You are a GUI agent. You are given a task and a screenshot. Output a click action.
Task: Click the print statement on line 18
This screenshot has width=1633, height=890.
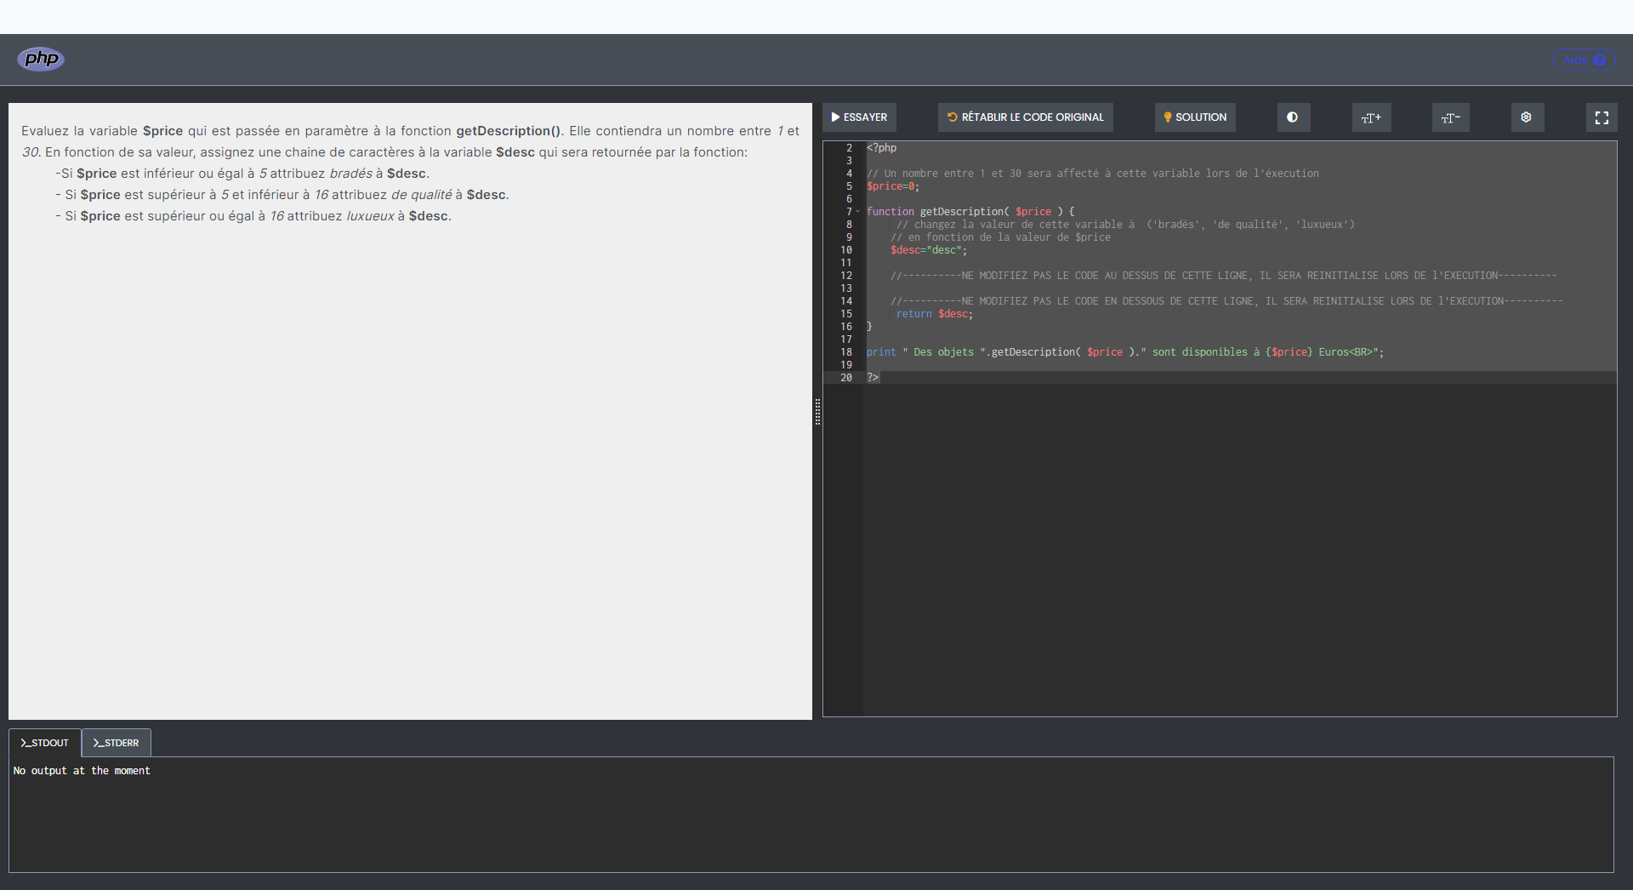click(1125, 352)
